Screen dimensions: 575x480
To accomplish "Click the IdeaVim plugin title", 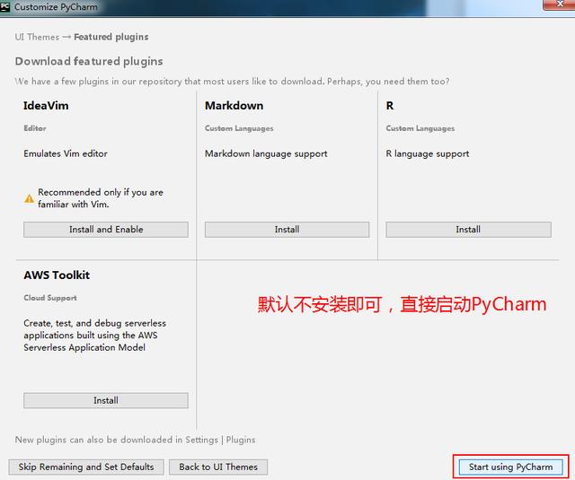I will click(x=46, y=106).
